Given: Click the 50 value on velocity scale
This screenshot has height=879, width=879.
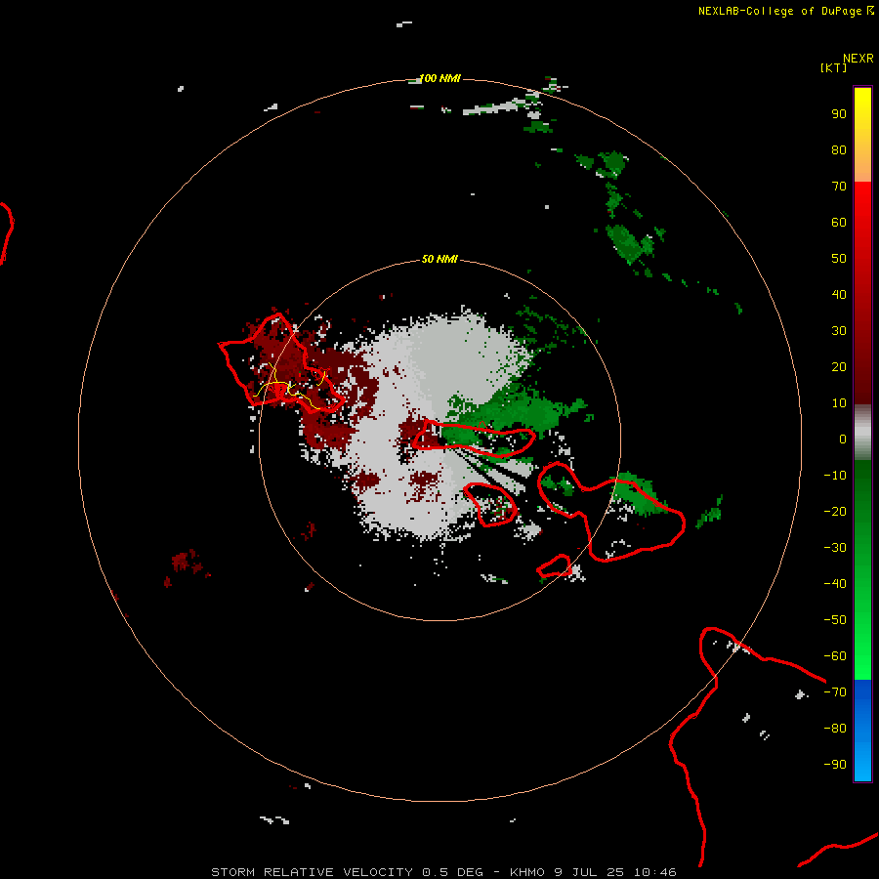Looking at the screenshot, I should (839, 259).
